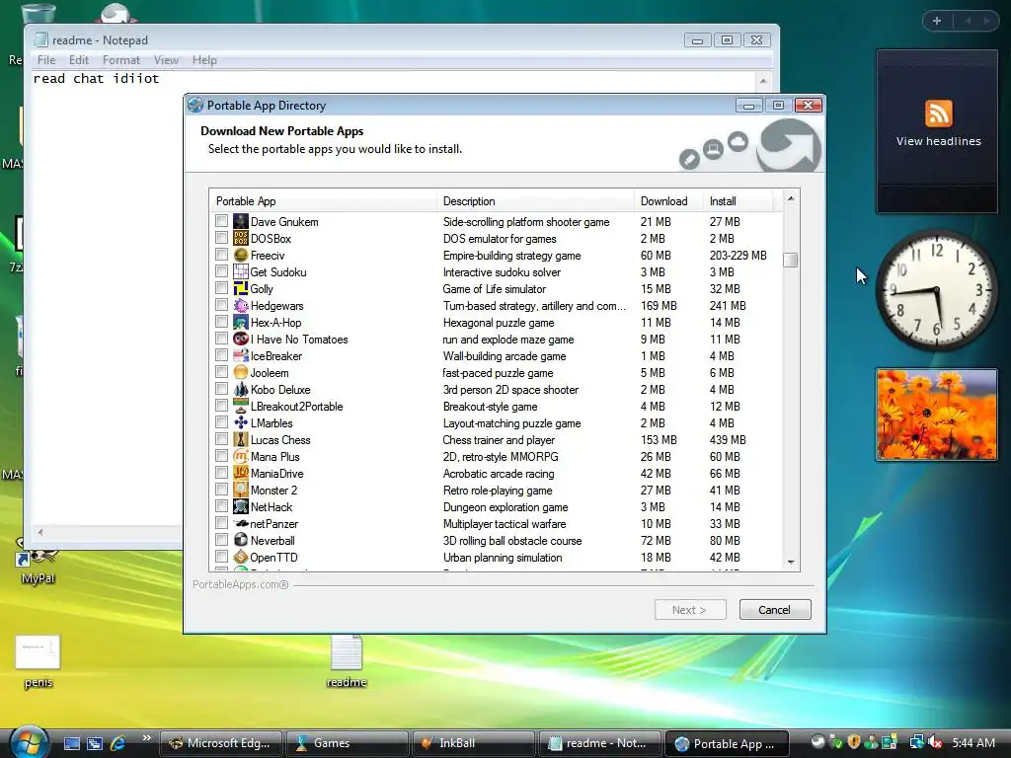Click the ManiaDrive app icon
This screenshot has width=1011, height=758.
point(241,473)
